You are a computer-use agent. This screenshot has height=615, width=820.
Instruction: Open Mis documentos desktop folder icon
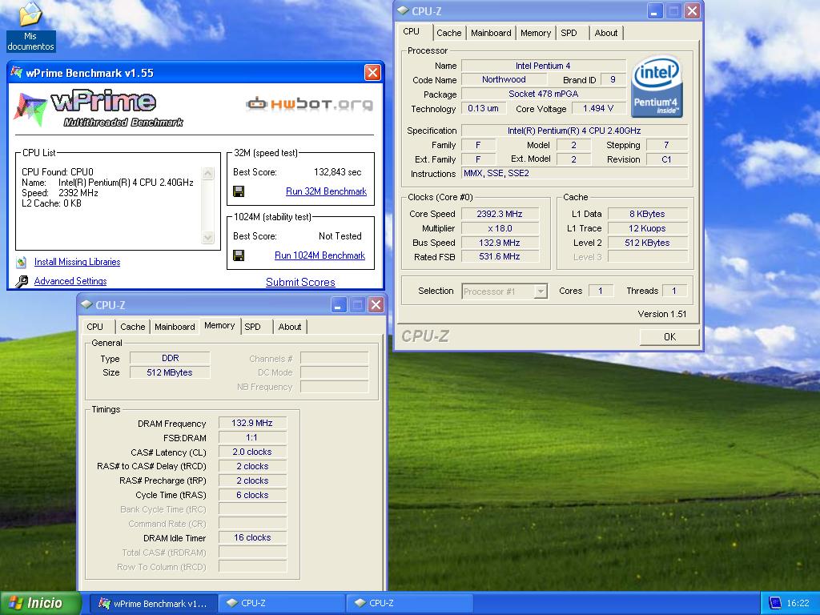tap(30, 26)
